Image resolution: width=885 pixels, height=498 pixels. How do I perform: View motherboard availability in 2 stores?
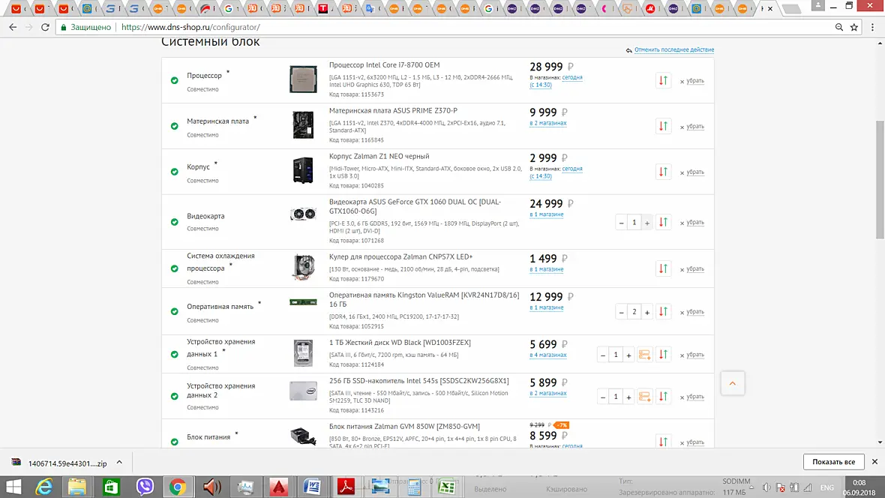pos(548,123)
